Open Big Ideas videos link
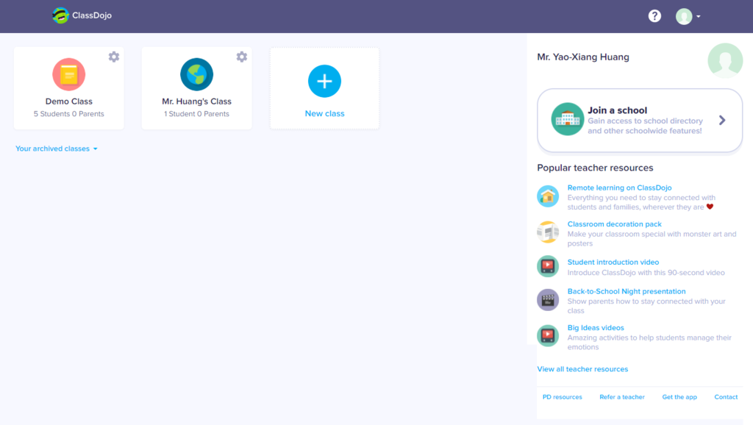This screenshot has width=753, height=425. tap(596, 328)
